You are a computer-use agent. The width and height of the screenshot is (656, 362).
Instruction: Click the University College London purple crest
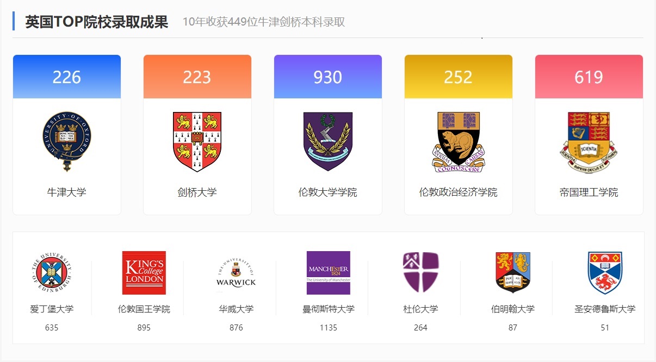click(328, 142)
